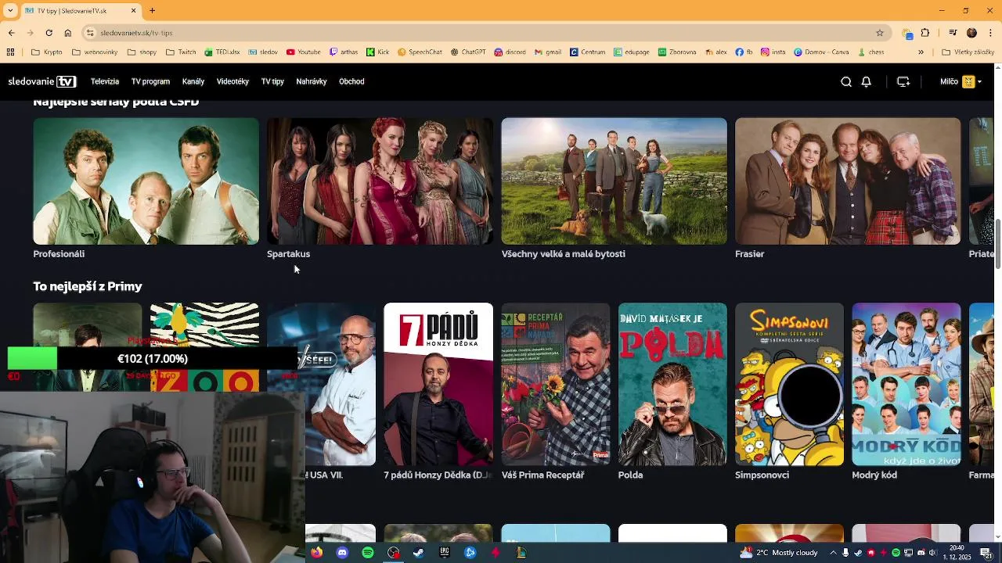The image size is (1002, 563).
Task: Open the Krypto bookmarks folder
Action: (47, 52)
